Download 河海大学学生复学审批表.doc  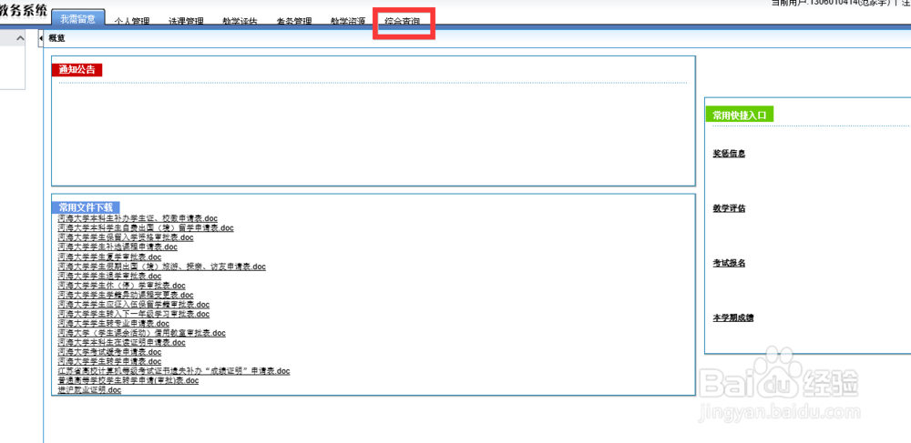(109, 257)
